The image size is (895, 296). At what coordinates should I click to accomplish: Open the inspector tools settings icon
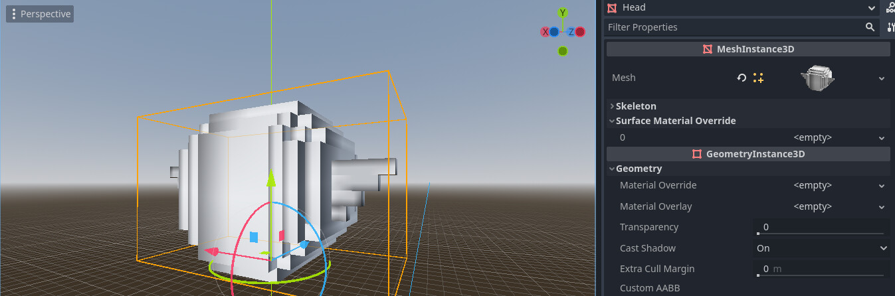point(890,27)
